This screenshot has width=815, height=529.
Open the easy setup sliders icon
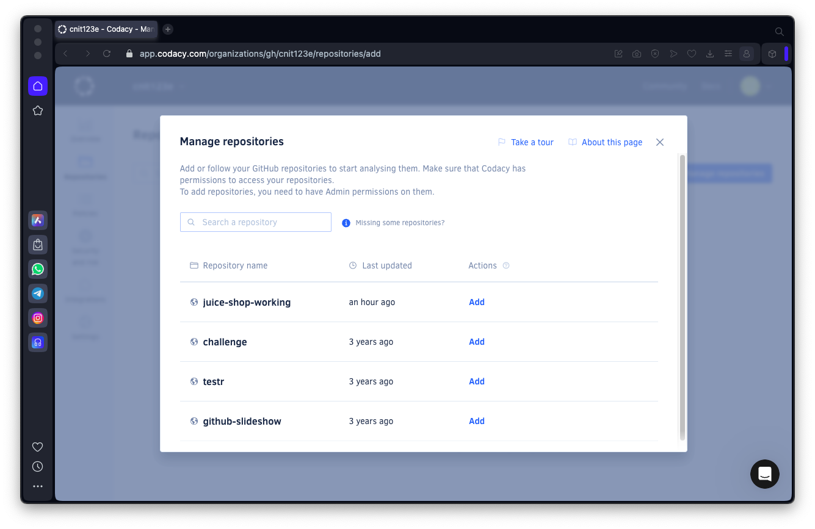point(728,54)
